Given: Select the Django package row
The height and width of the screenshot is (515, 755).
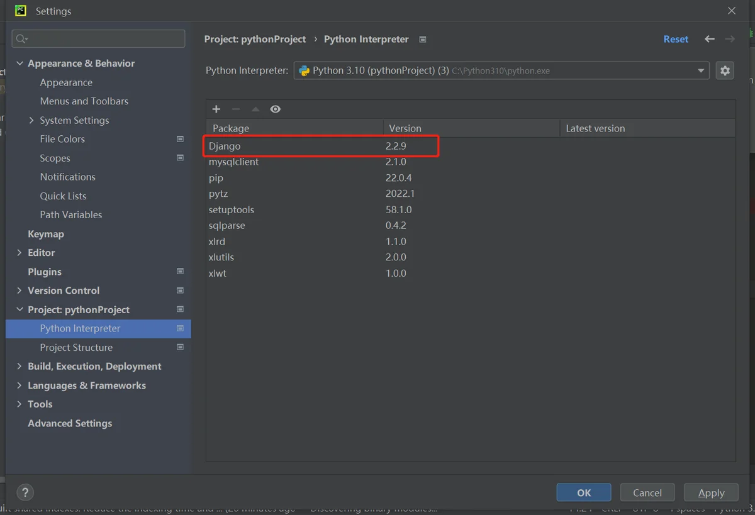Looking at the screenshot, I should [x=471, y=146].
